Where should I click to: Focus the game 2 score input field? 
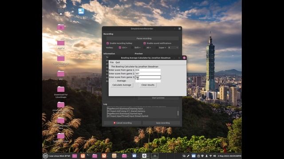tap(148, 74)
